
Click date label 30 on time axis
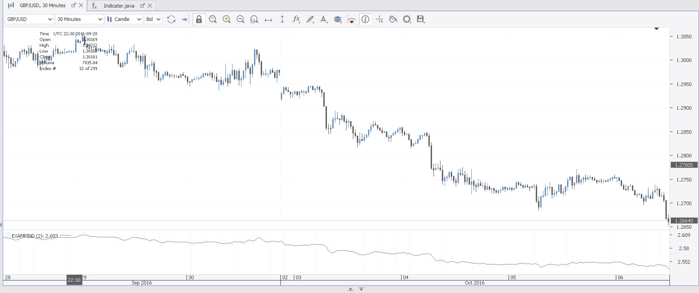[x=191, y=277]
